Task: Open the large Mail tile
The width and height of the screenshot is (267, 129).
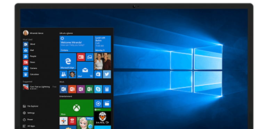Action: (85, 70)
